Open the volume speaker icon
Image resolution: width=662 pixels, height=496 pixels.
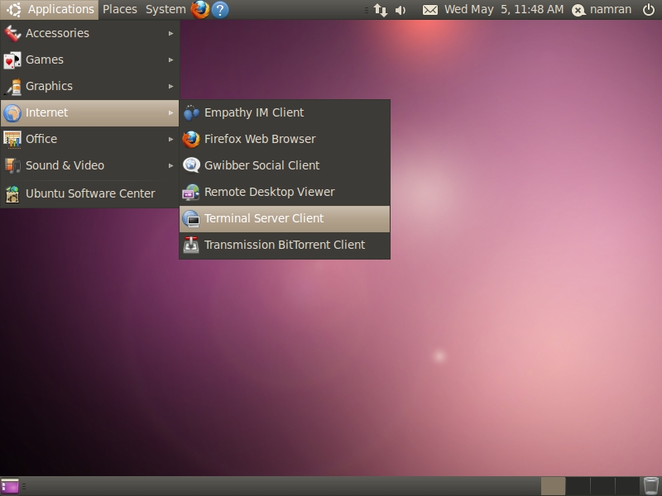tap(401, 10)
